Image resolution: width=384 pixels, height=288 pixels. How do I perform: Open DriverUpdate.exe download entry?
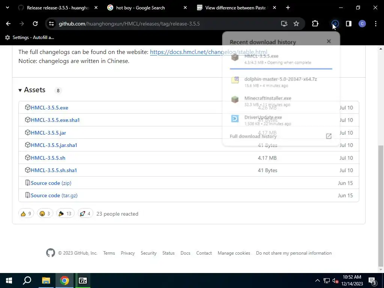(280, 120)
